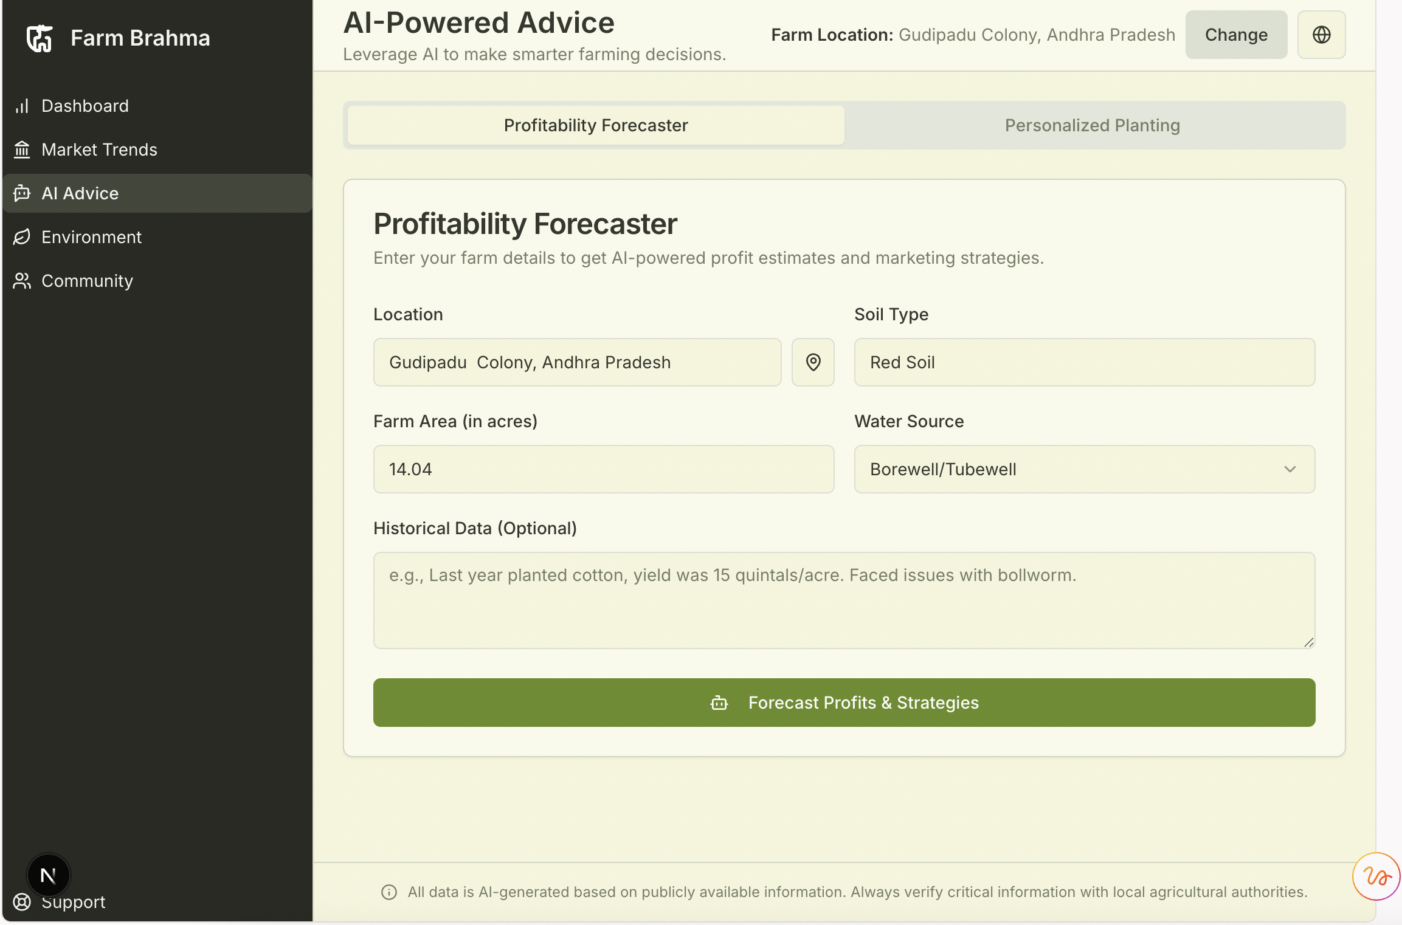Click Forecast Profits & Strategies button
The image size is (1402, 925).
click(x=844, y=703)
